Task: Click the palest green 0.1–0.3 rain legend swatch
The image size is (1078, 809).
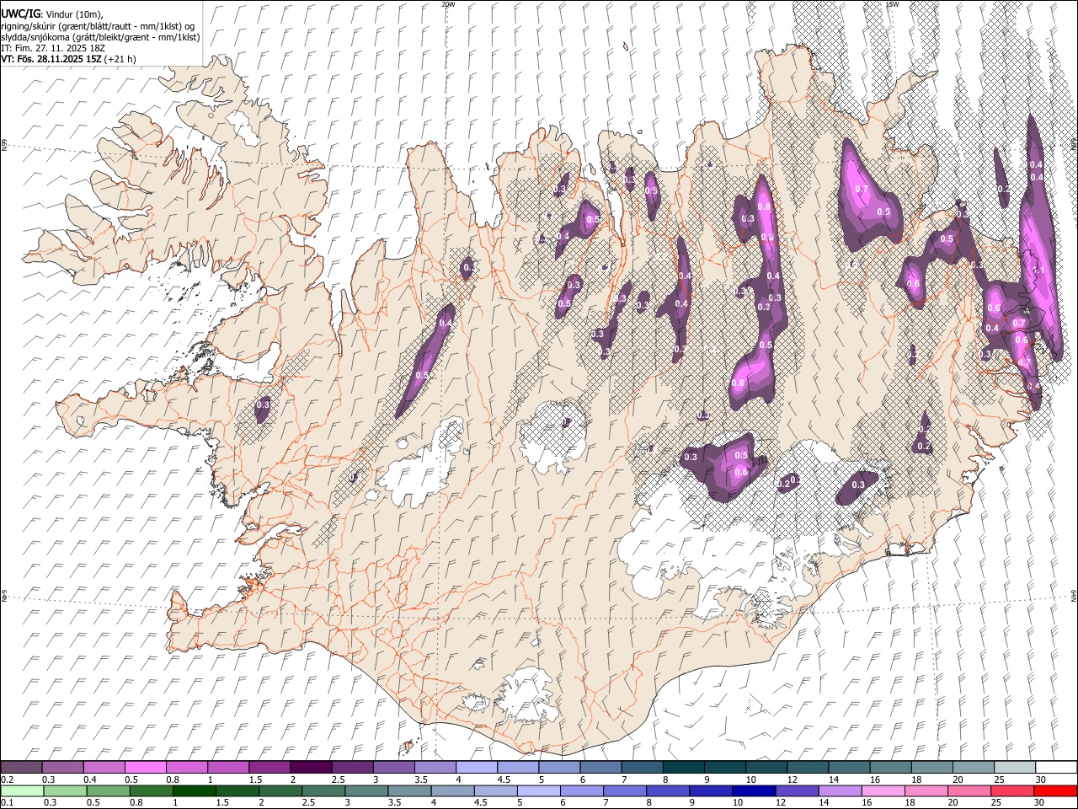Action: click(23, 790)
